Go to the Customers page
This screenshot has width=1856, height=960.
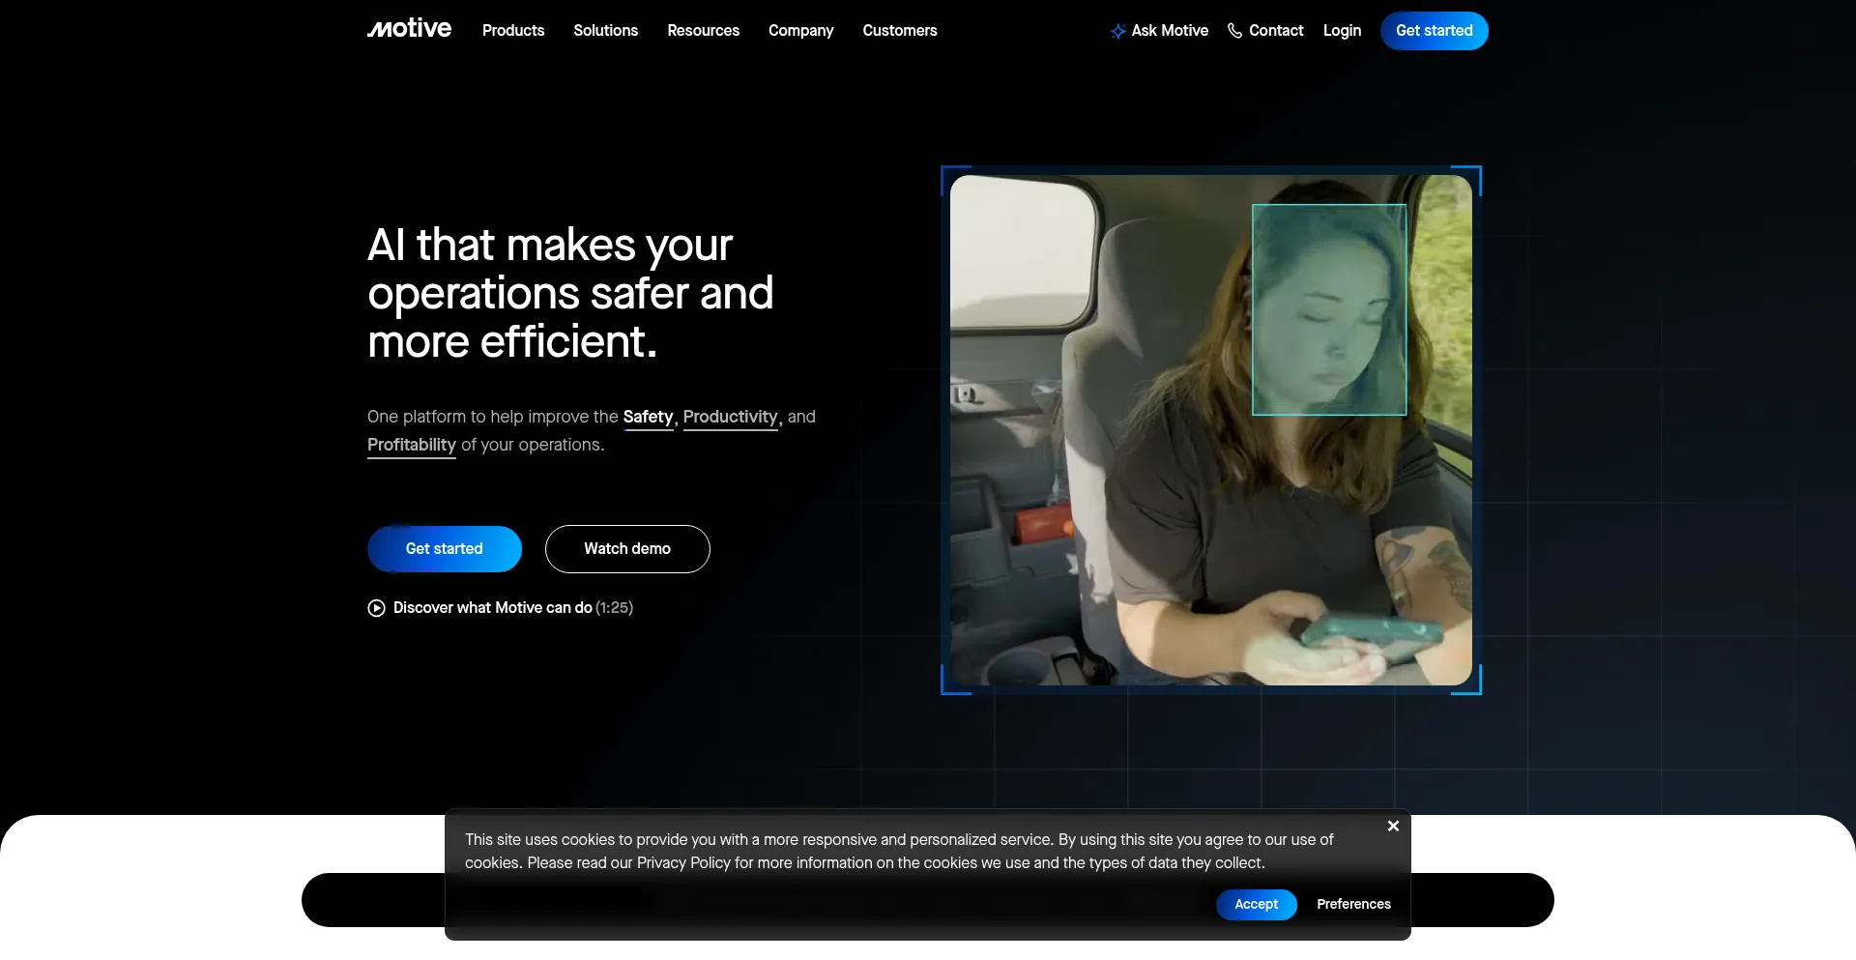899,31
